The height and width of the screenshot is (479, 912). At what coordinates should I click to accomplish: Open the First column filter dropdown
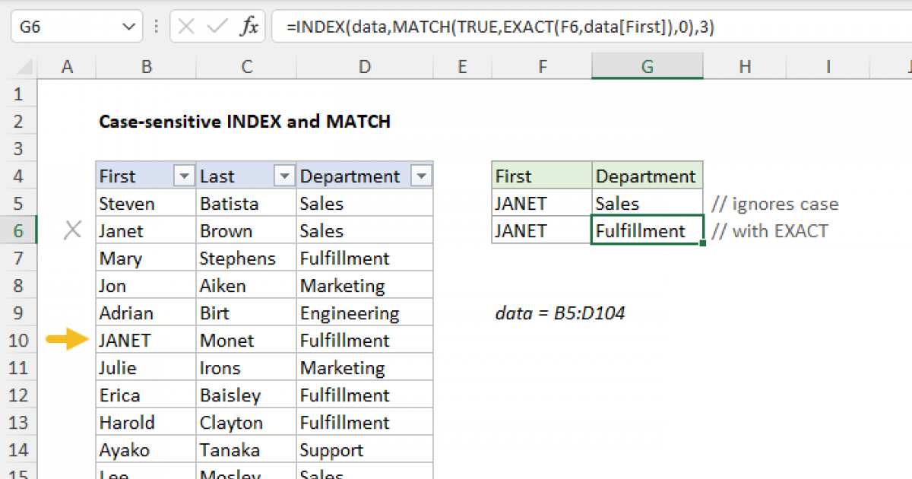(x=184, y=176)
